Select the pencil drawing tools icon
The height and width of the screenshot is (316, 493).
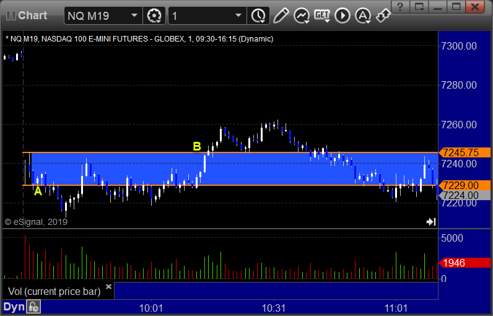281,15
